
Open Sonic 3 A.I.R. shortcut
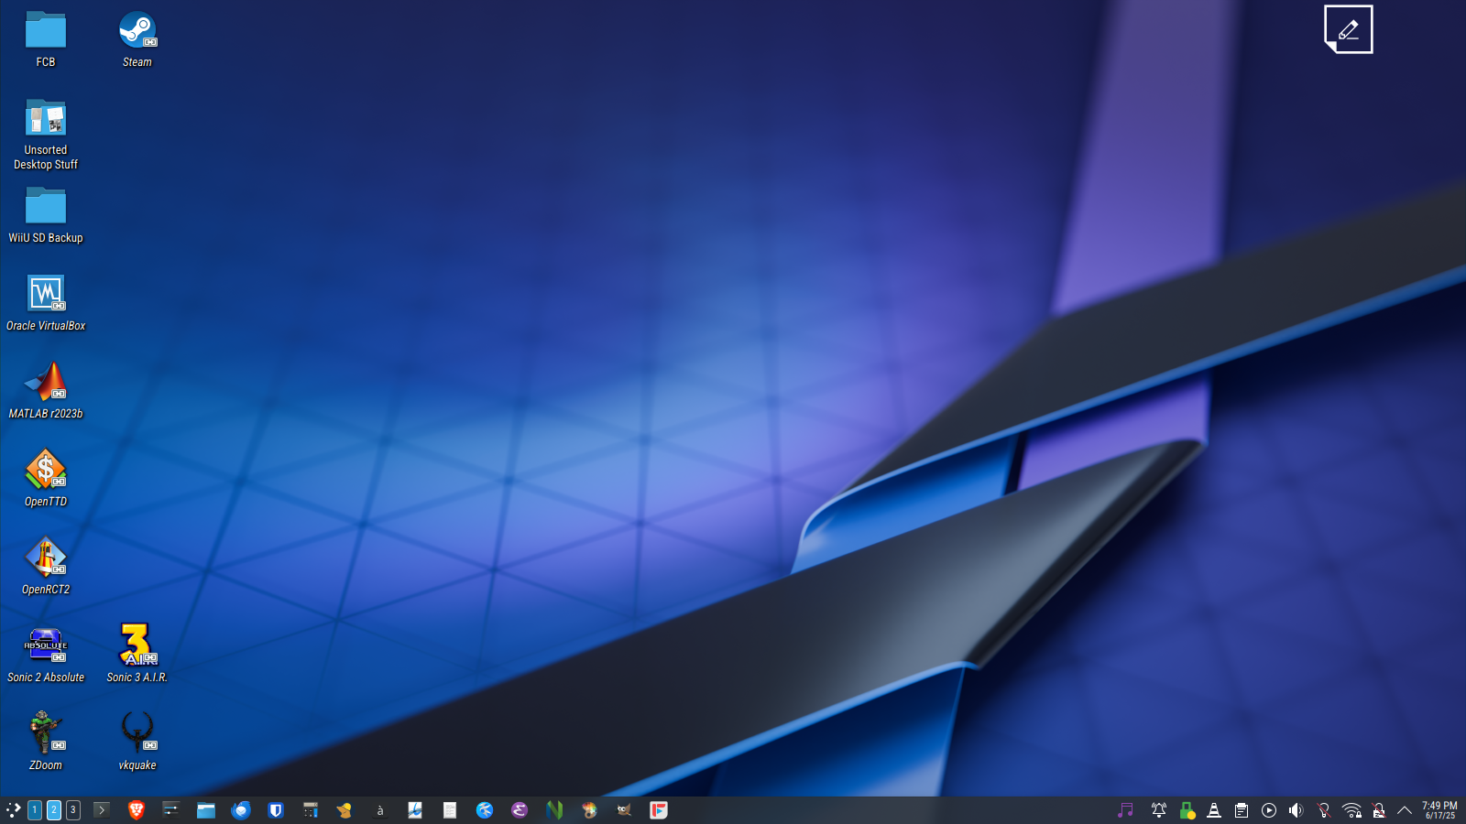137,654
